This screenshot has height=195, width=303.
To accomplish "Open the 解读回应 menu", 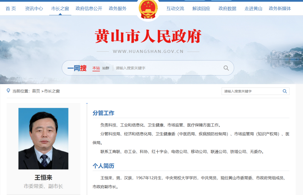I will [x=201, y=8].
